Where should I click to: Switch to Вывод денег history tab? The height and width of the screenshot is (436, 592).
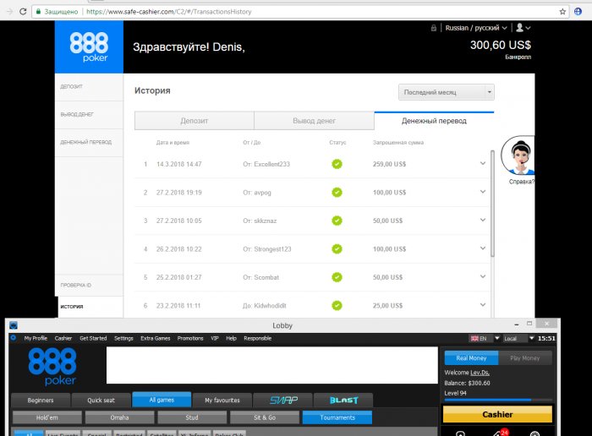(314, 121)
